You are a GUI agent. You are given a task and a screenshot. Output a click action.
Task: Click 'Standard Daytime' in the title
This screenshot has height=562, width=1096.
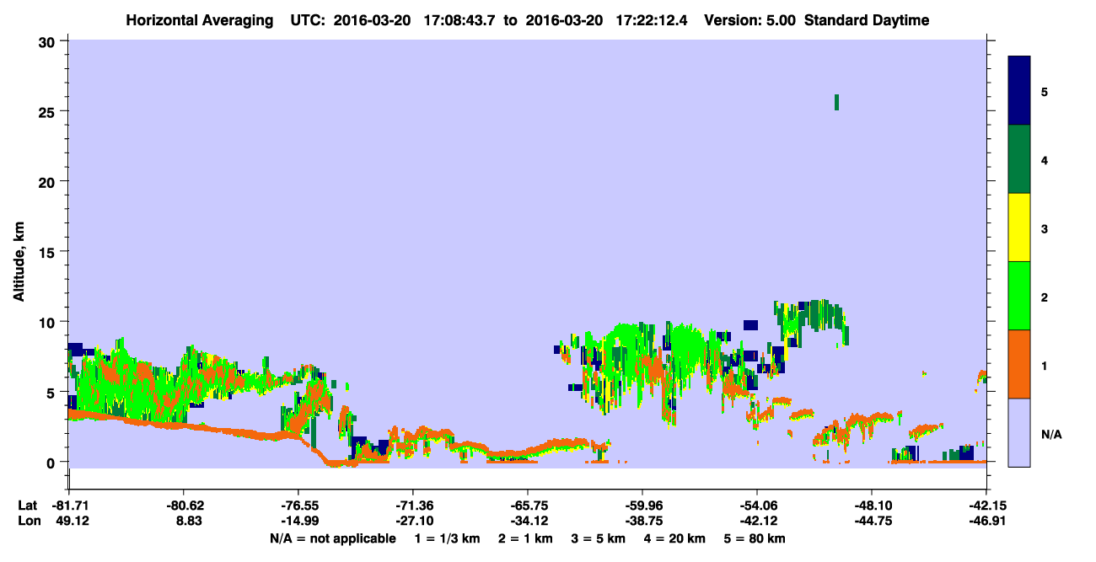click(x=867, y=20)
